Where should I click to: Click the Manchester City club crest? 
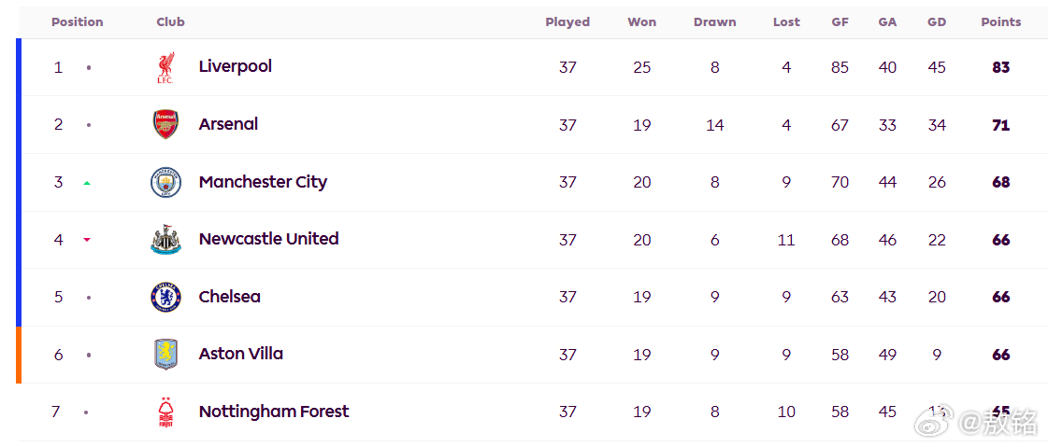pos(165,182)
